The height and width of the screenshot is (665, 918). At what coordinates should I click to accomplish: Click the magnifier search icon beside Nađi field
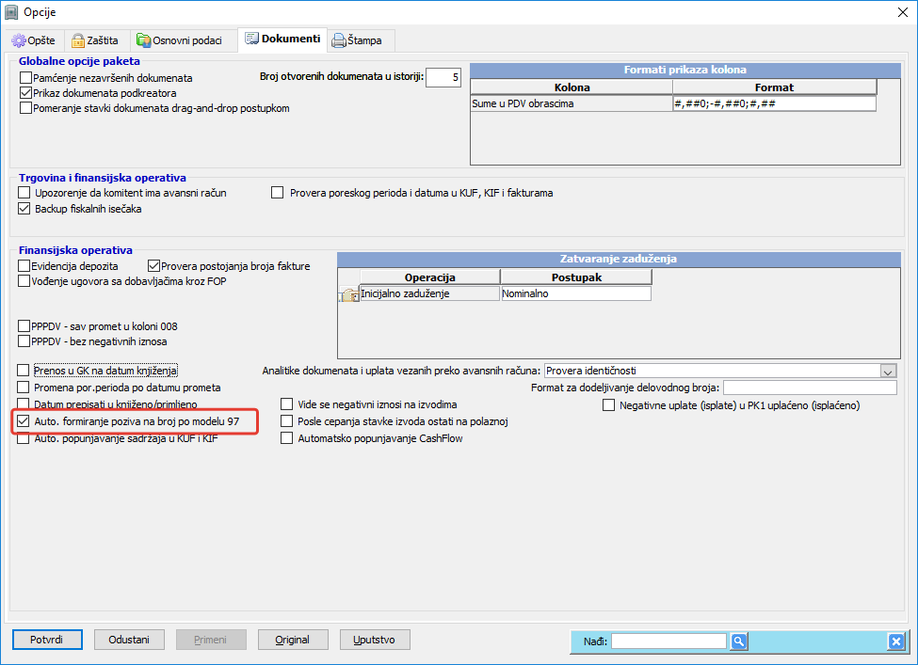click(739, 641)
